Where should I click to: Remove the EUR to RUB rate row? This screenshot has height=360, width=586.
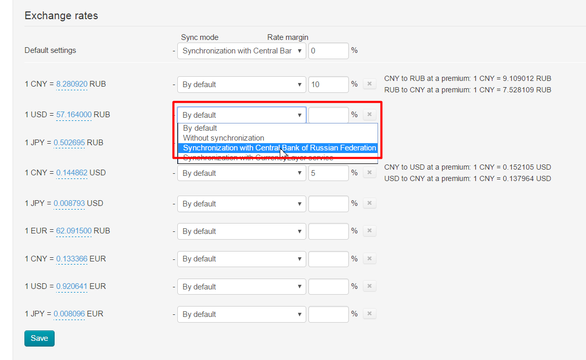[369, 231]
